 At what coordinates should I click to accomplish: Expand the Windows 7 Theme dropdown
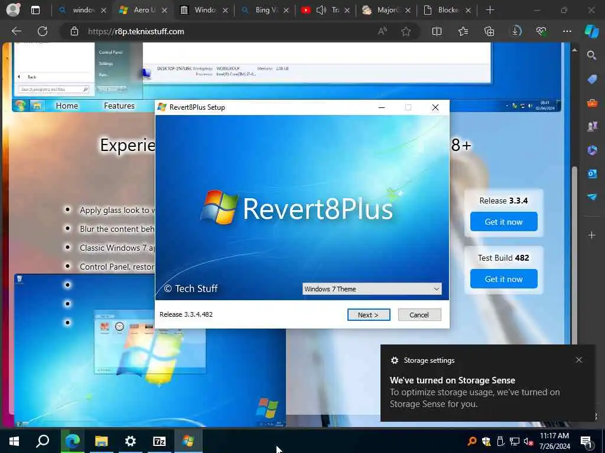[x=372, y=289]
